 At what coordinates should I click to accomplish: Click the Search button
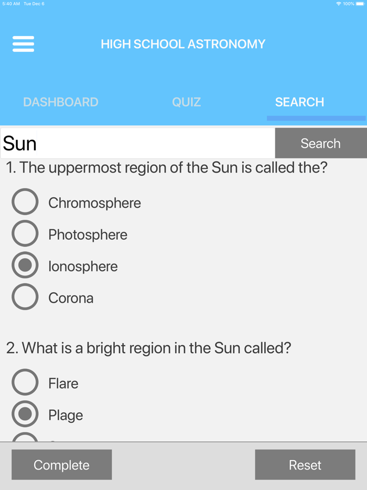tap(320, 143)
